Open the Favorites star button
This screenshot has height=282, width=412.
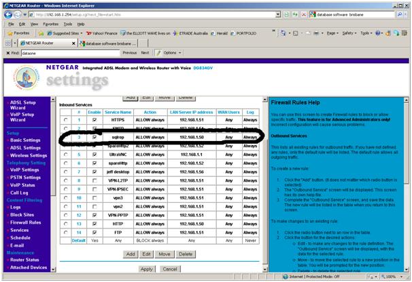click(18, 33)
